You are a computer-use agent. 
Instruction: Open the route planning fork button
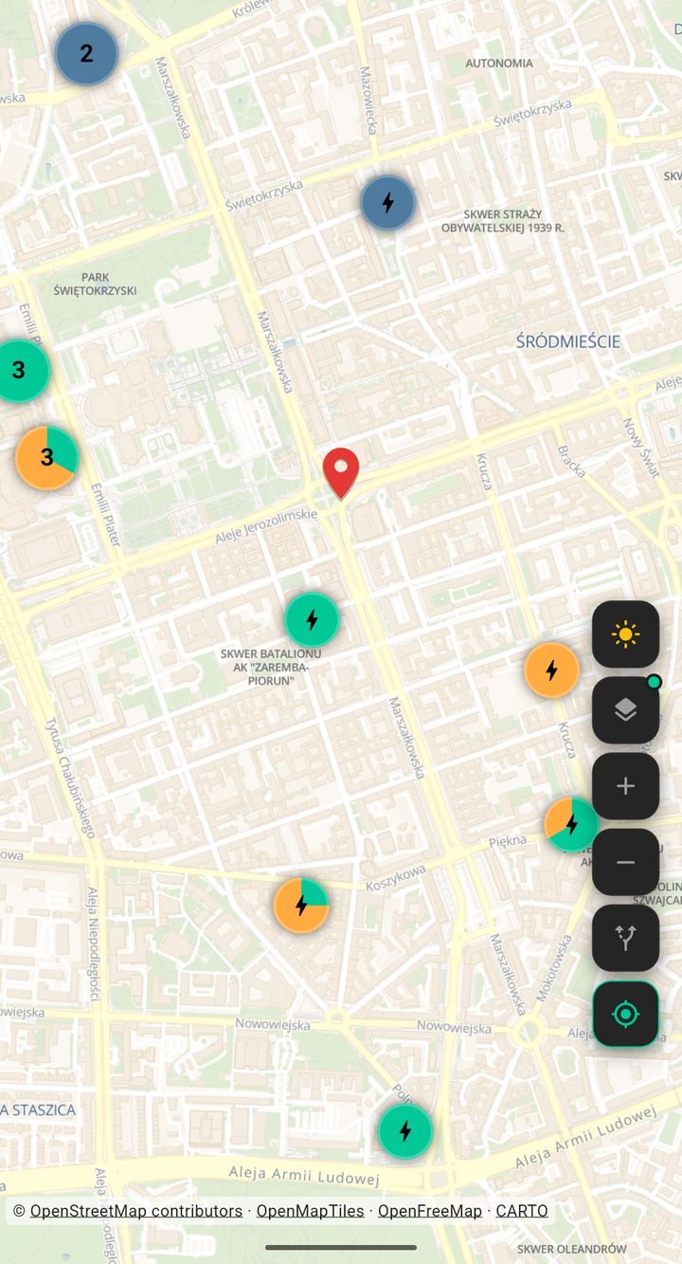[625, 938]
